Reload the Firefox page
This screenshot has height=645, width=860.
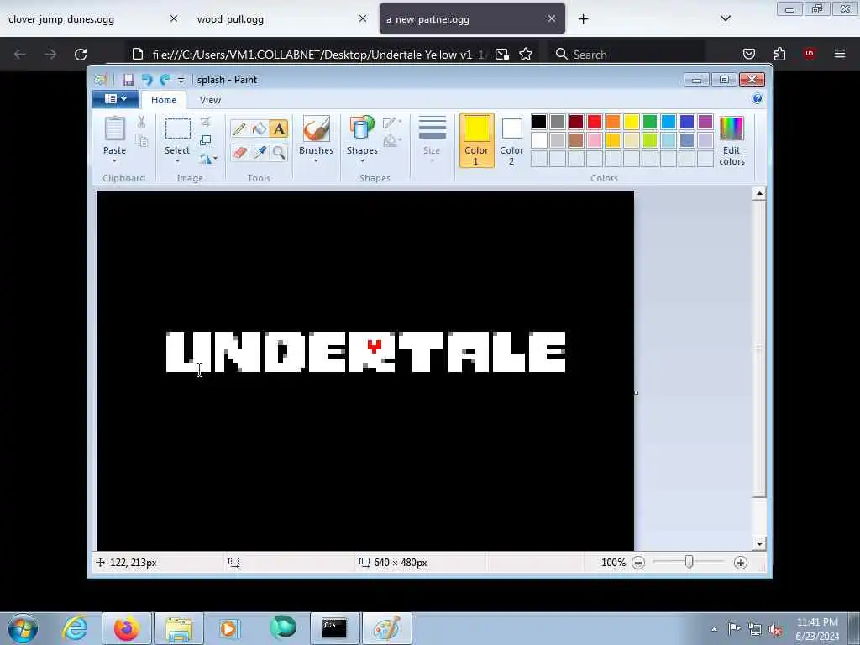pyautogui.click(x=81, y=55)
